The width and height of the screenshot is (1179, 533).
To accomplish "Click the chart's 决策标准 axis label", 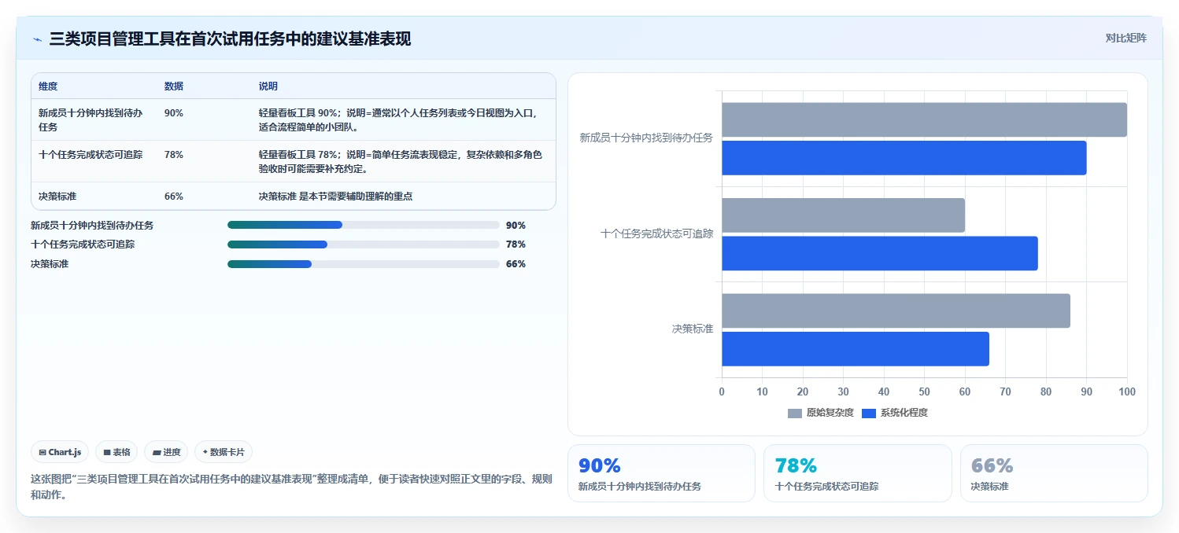I will tap(693, 329).
